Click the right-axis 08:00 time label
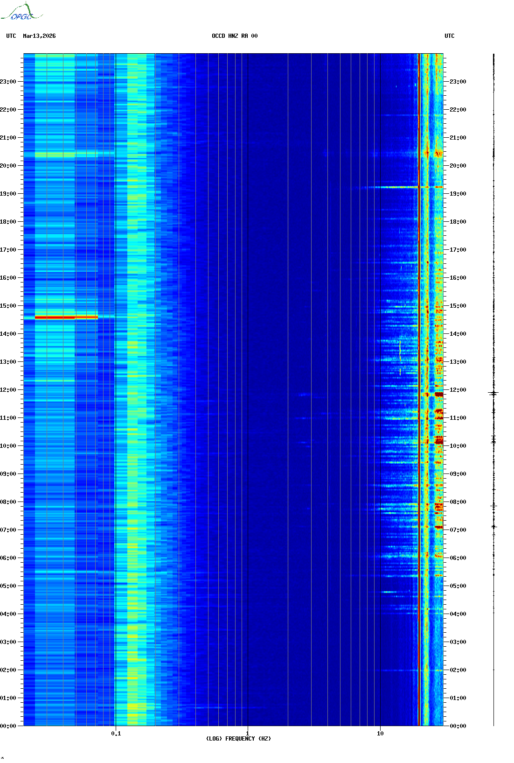Screen dimensions: 514x763 tap(458, 502)
